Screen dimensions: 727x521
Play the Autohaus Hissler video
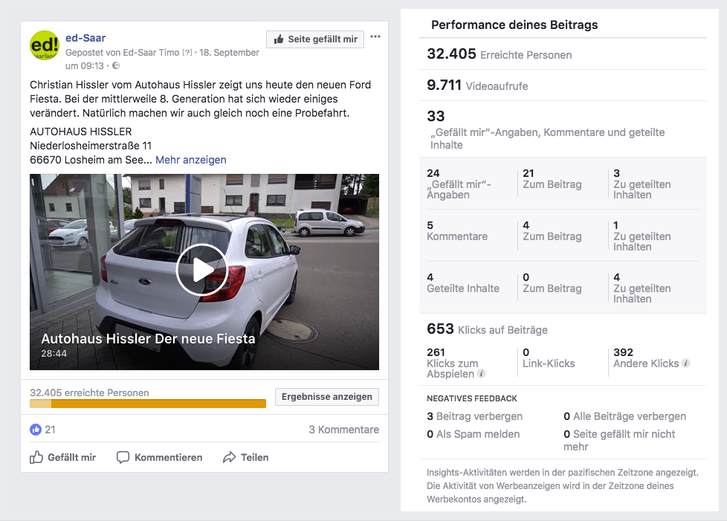tap(202, 270)
